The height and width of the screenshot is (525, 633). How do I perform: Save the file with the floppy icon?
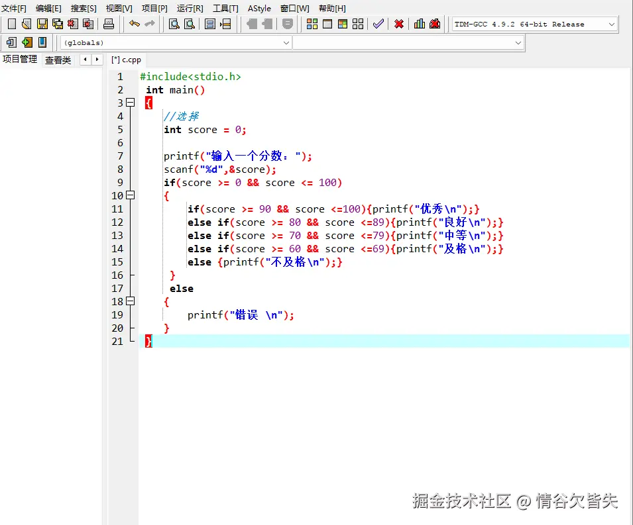[x=42, y=24]
